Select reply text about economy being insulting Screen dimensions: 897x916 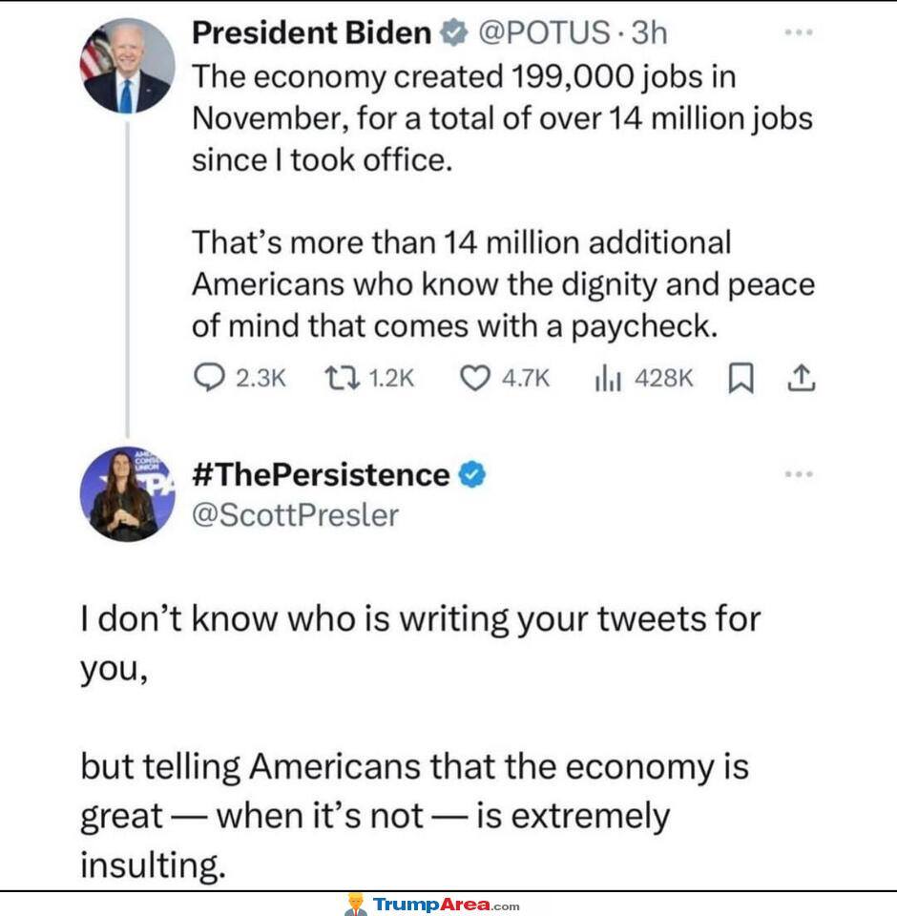(x=421, y=742)
